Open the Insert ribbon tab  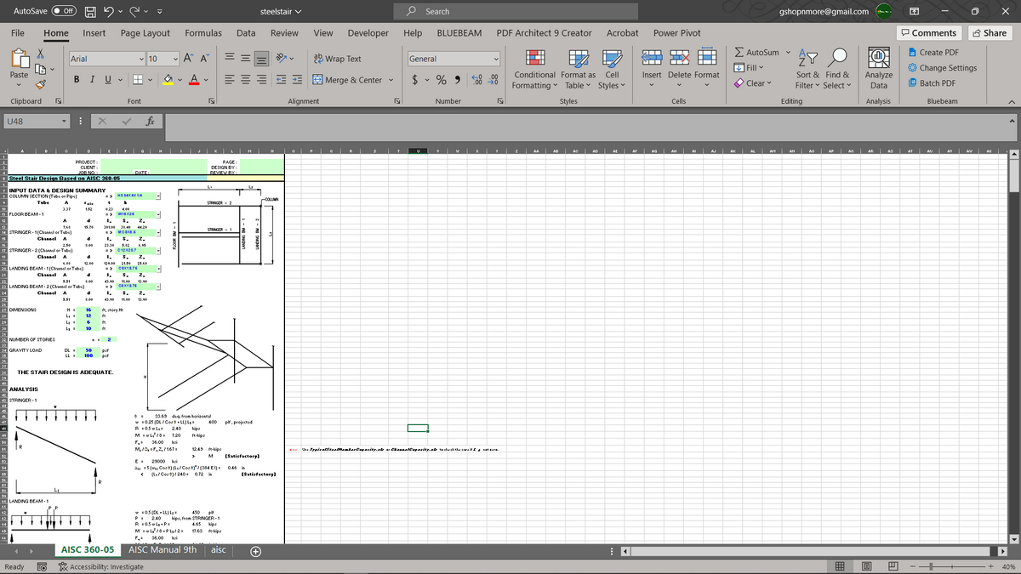[94, 32]
